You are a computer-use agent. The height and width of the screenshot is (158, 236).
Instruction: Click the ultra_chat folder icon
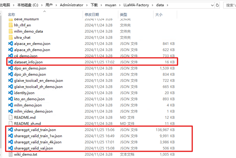tap(11, 38)
